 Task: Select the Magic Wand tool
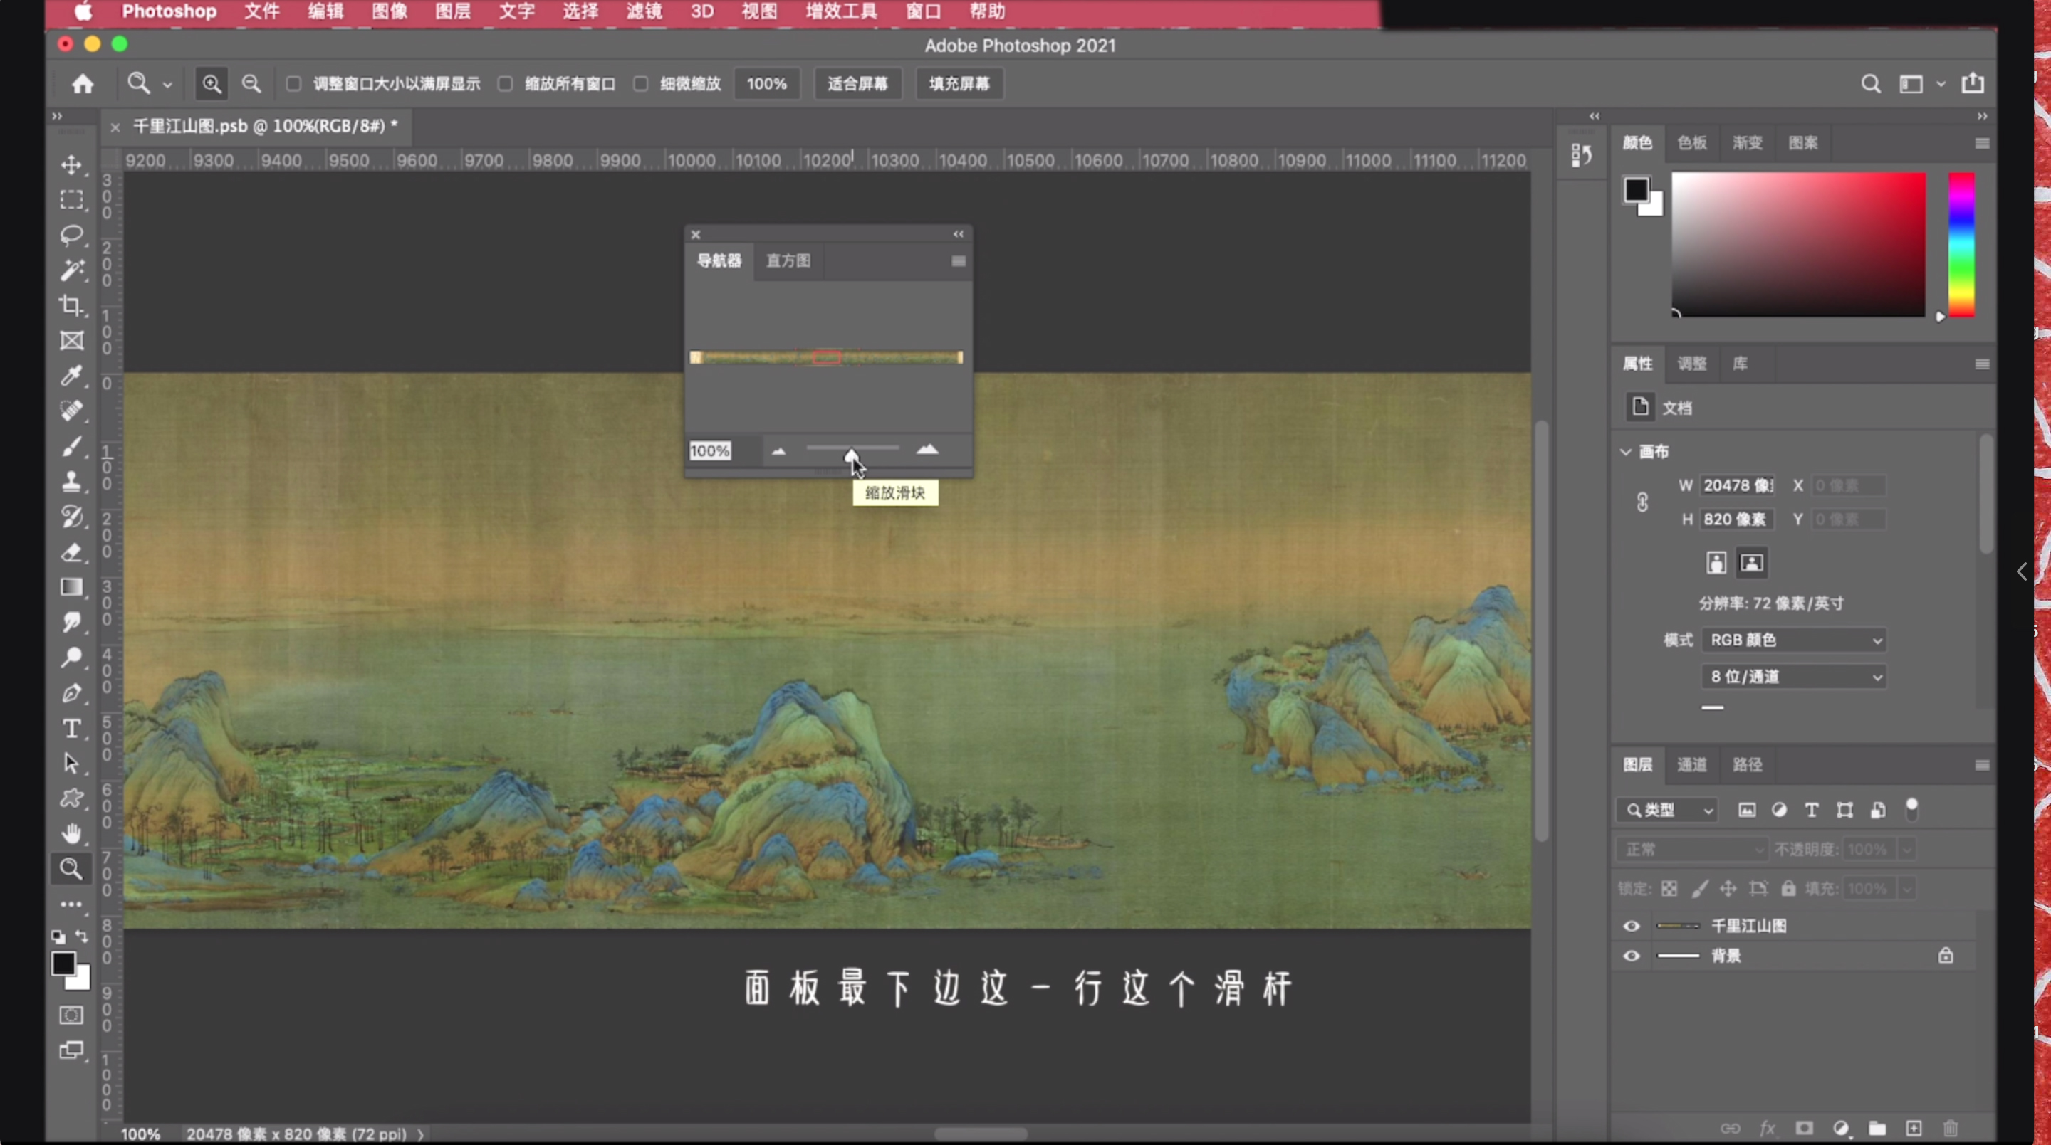[72, 270]
